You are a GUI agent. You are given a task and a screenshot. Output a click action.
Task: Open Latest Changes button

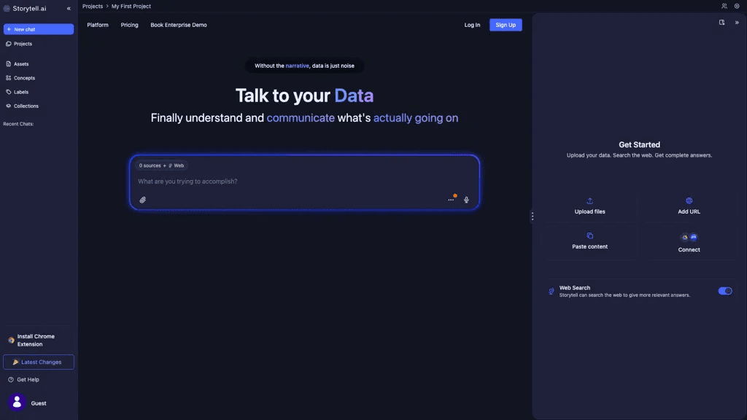(x=39, y=362)
